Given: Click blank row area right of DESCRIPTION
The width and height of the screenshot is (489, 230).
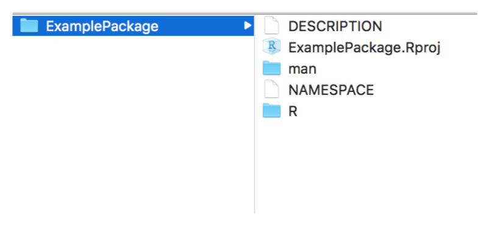Looking at the screenshot, I should click(x=430, y=26).
